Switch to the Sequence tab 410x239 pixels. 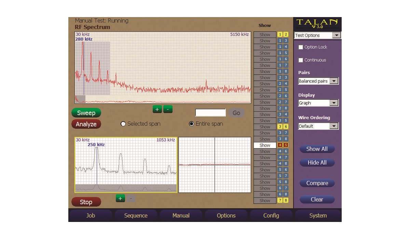136,215
